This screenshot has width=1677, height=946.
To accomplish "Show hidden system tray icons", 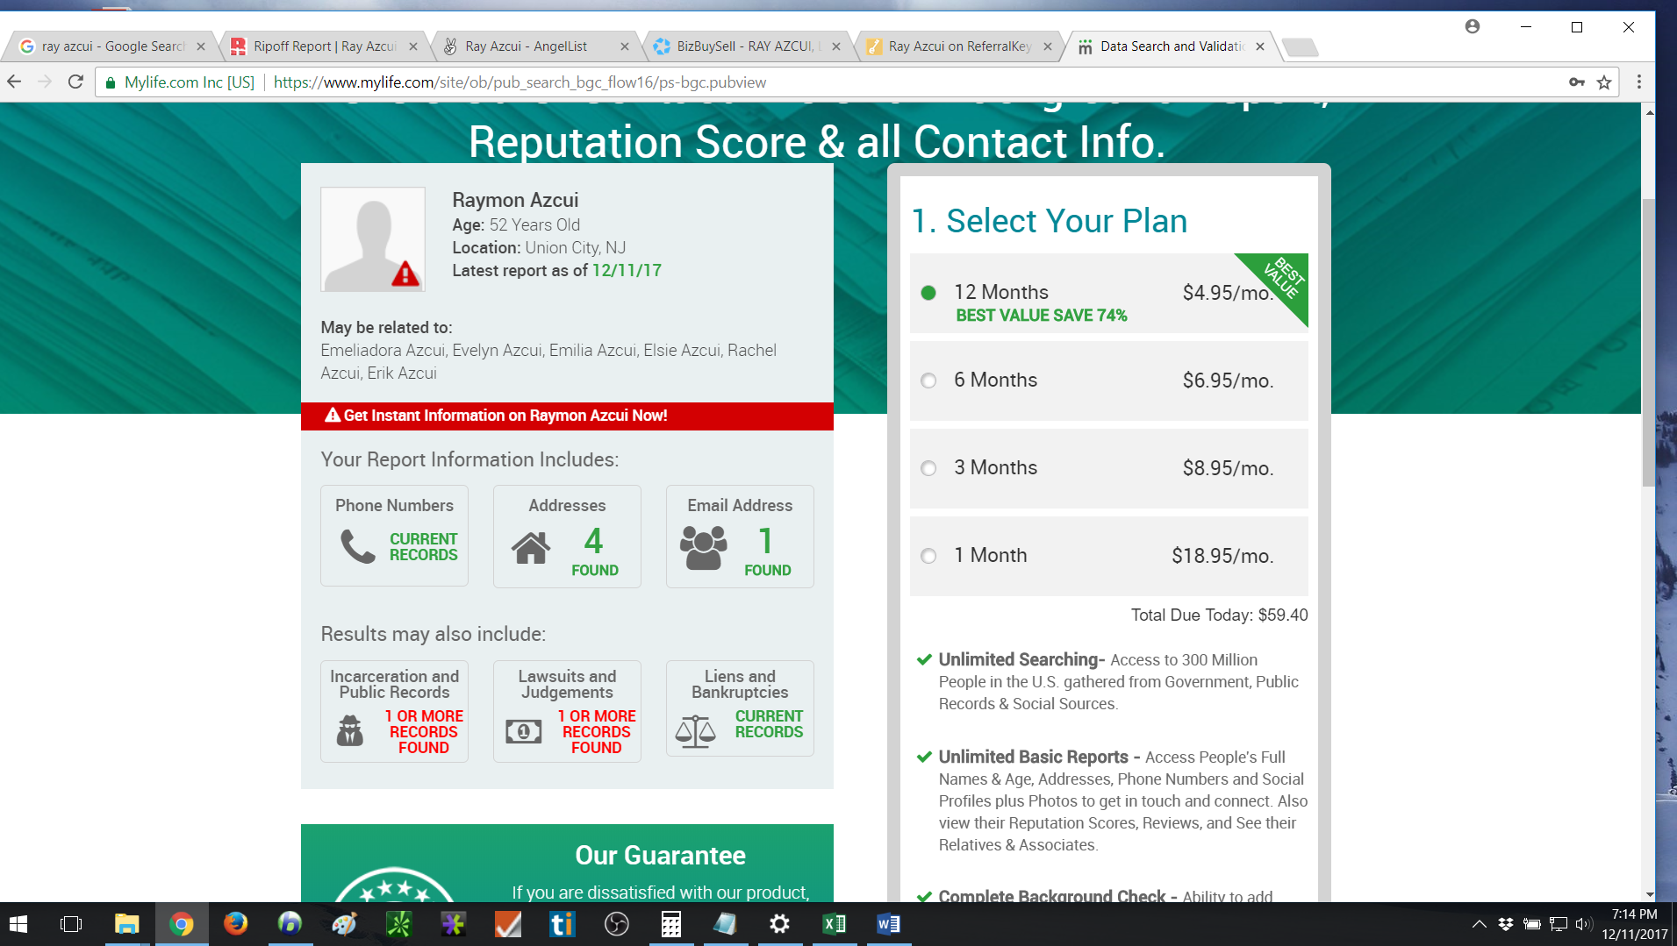I will click(1479, 924).
